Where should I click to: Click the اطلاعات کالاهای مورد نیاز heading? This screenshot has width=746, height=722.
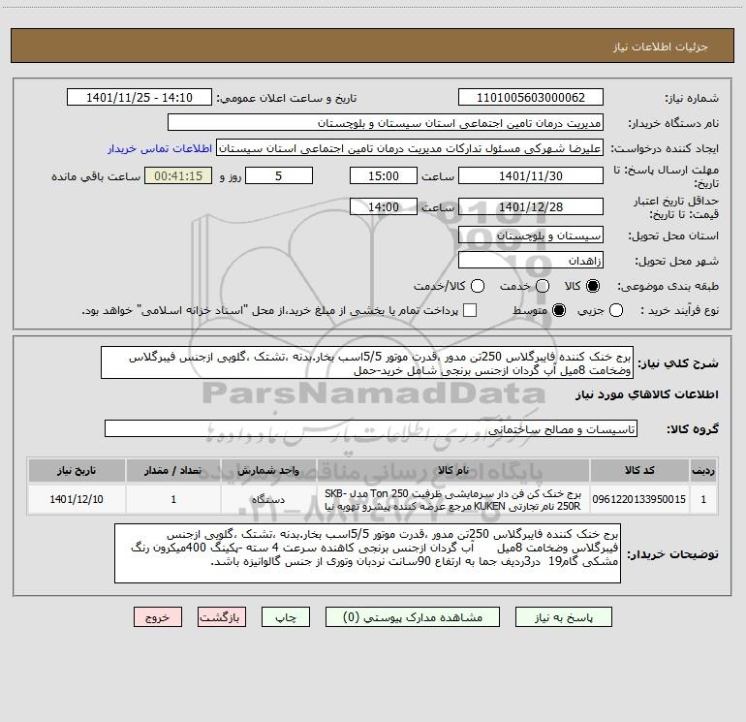point(647,394)
